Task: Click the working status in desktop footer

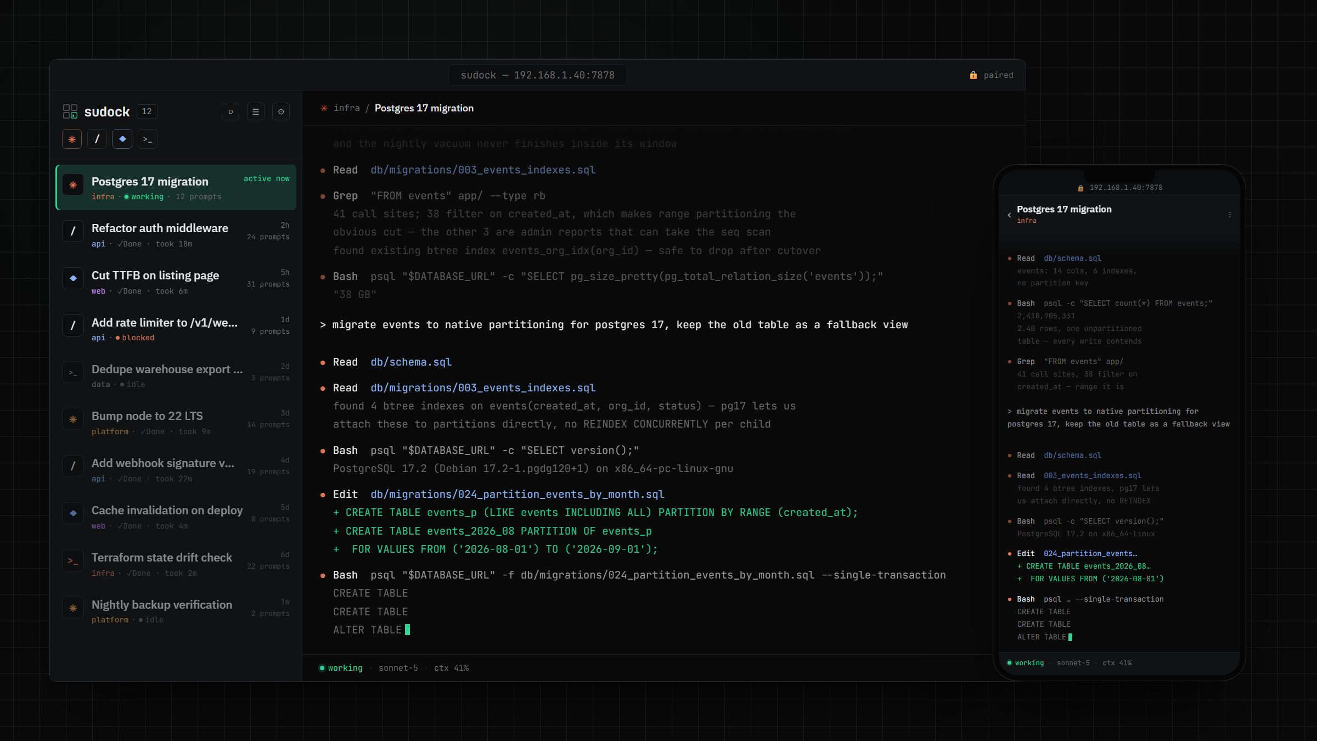Action: [x=341, y=668]
